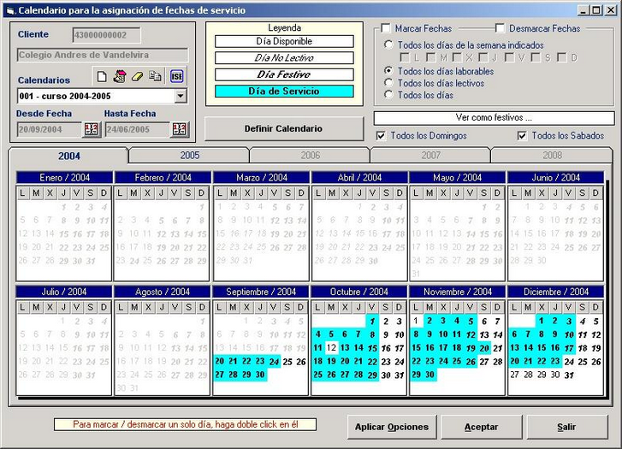The height and width of the screenshot is (449, 622).
Task: Click the 'Agosto / 2004' month header
Action: pyautogui.click(x=163, y=292)
